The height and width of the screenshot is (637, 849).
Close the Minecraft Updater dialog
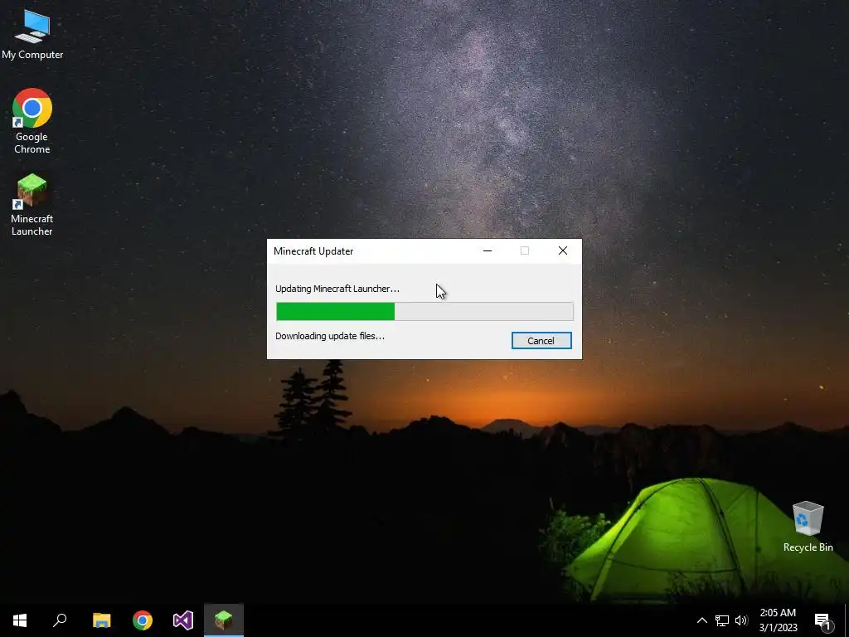(563, 250)
